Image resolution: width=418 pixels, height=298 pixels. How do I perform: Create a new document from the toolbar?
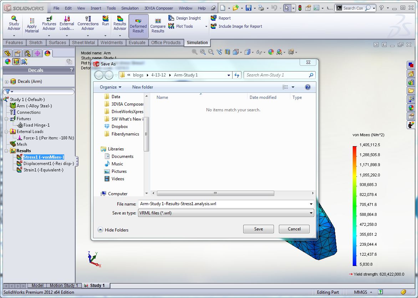tap(223, 8)
